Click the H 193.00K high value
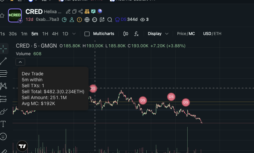 93,46
